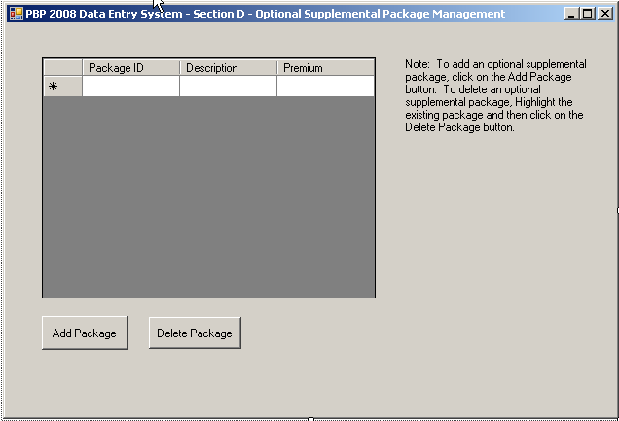
Task: Click the top-left select-all grid corner cell
Action: click(62, 68)
